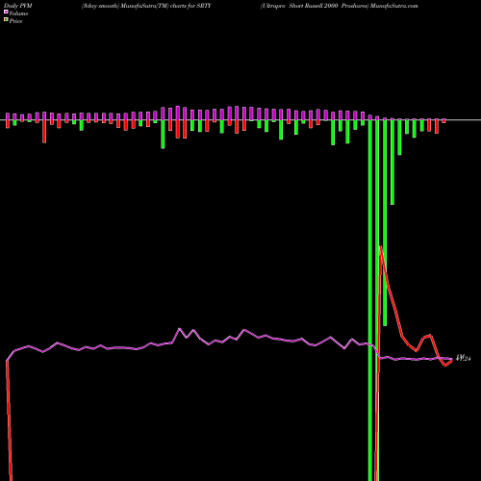Click the magenta Volume legend swatch

[x=6, y=13]
